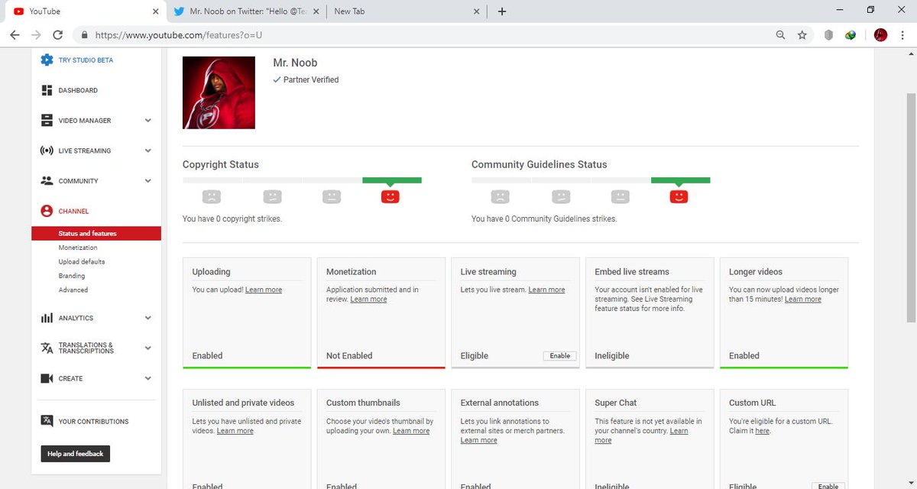This screenshot has width=917, height=489.
Task: Click the Try Studio Beta gear icon
Action: [47, 60]
